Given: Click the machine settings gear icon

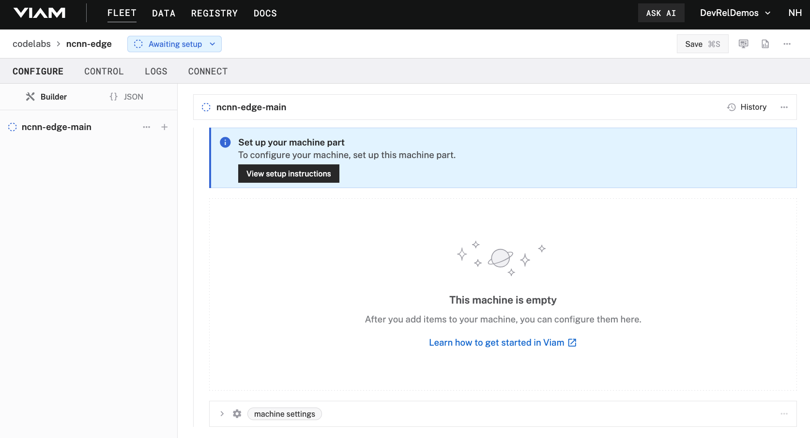Looking at the screenshot, I should click(237, 414).
